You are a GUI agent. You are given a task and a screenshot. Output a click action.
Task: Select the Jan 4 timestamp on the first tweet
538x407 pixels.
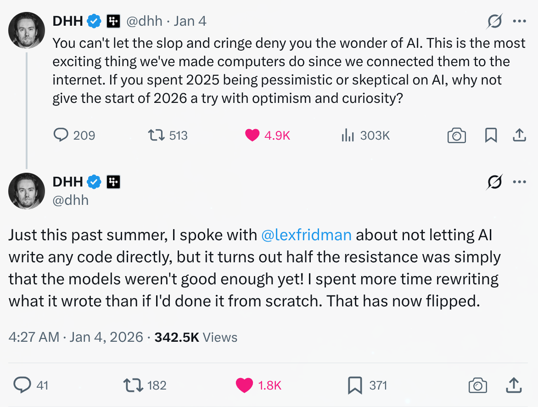pyautogui.click(x=190, y=21)
